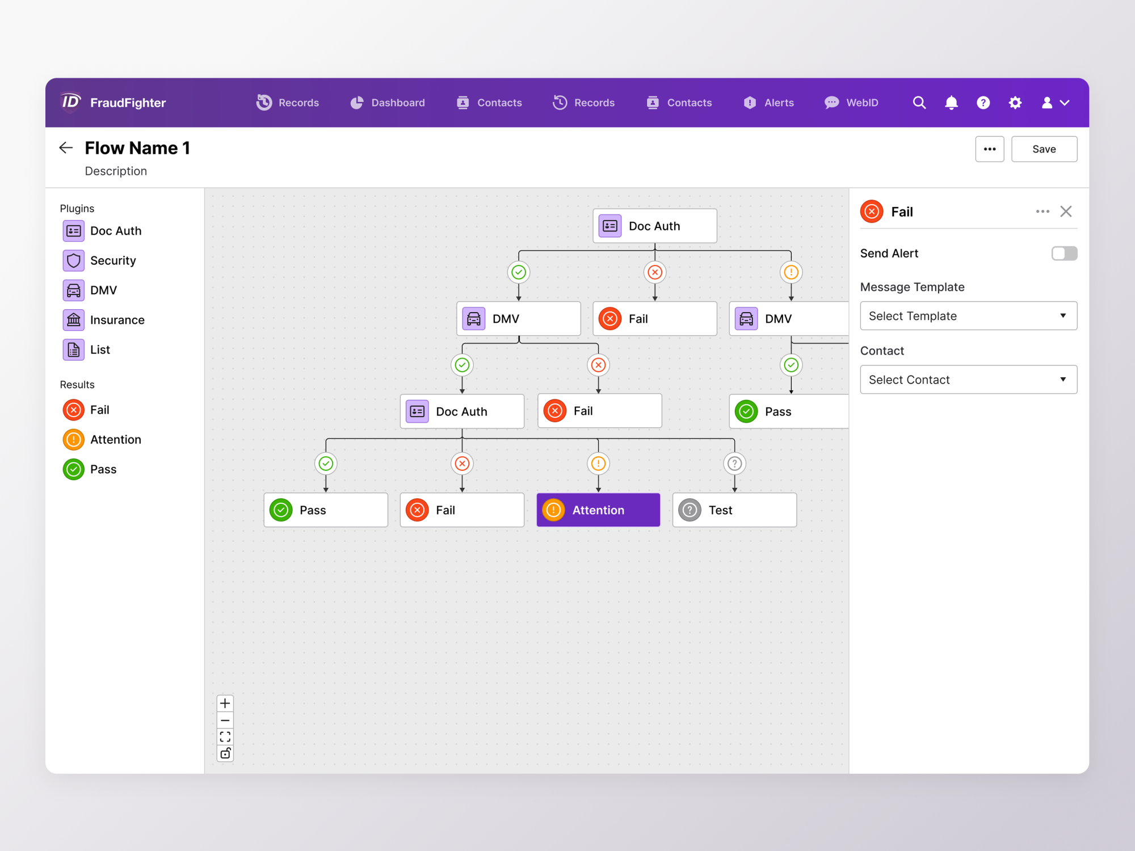Screen dimensions: 1135x851
Task: Select the bottom-row Pass node
Action: (x=326, y=510)
